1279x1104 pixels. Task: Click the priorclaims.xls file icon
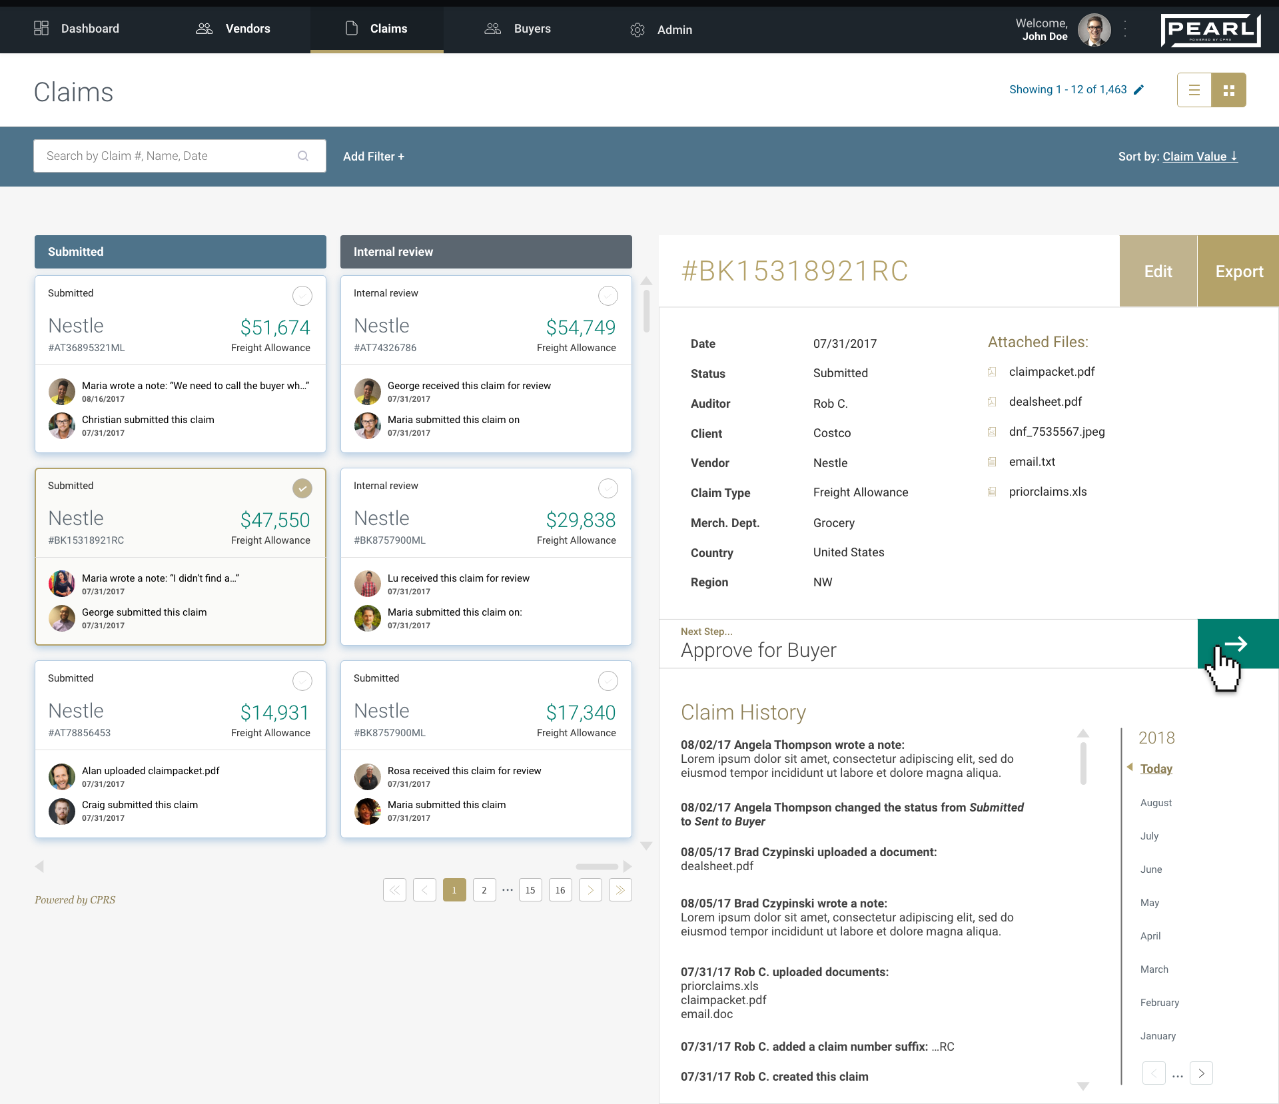coord(992,492)
